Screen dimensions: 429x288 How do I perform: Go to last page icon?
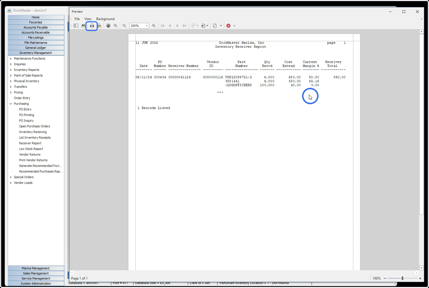pyautogui.click(x=184, y=26)
